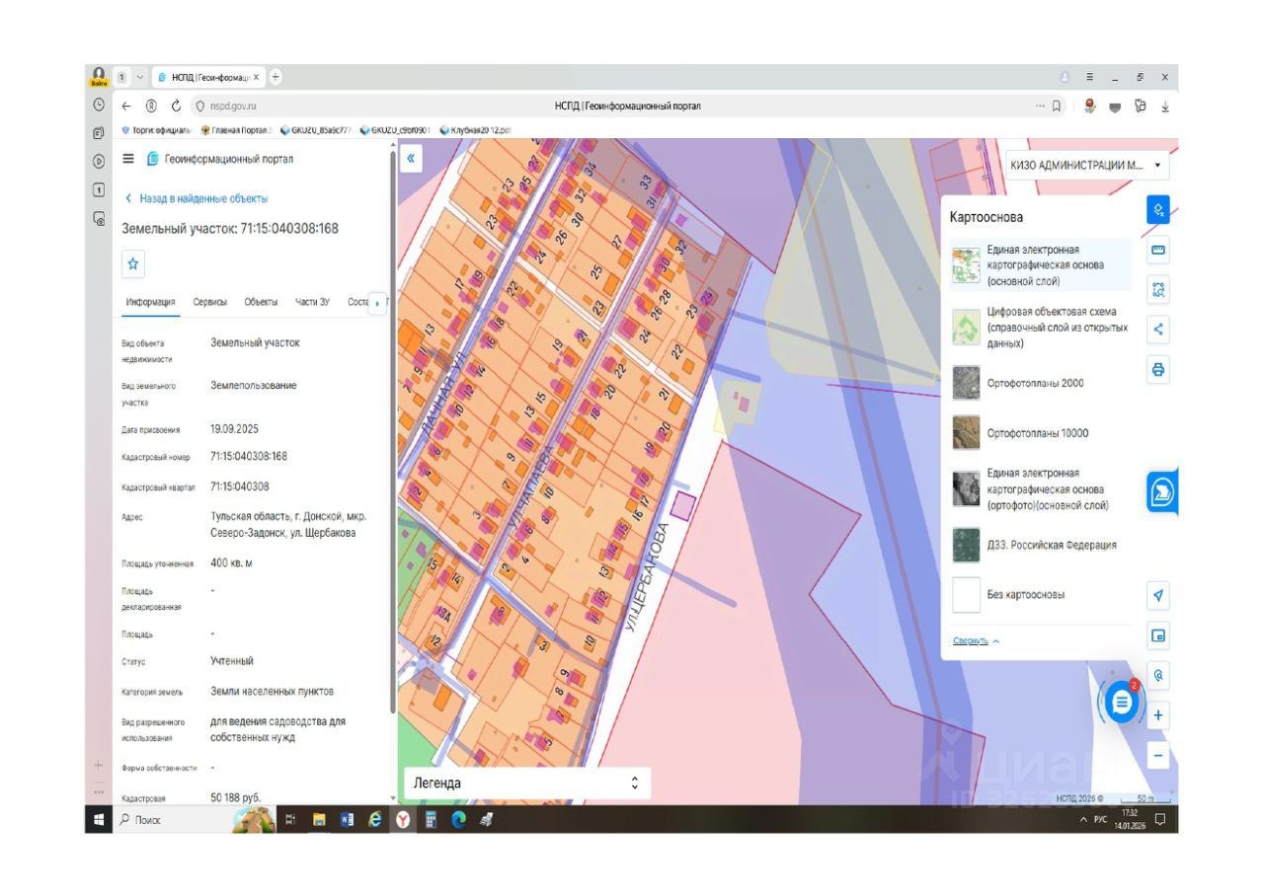Click the info panel vertical scrollbar

pyautogui.click(x=393, y=432)
